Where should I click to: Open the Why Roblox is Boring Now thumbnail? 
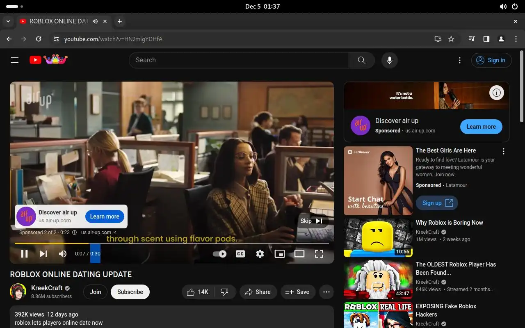tap(378, 238)
